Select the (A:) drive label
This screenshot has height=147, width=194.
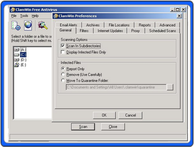click(x=23, y=50)
